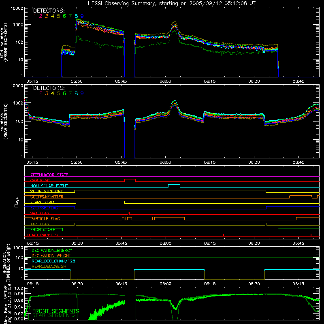324x324 pixels.
Task: Select dark green detector 7 in rear legend
Action: point(70,94)
